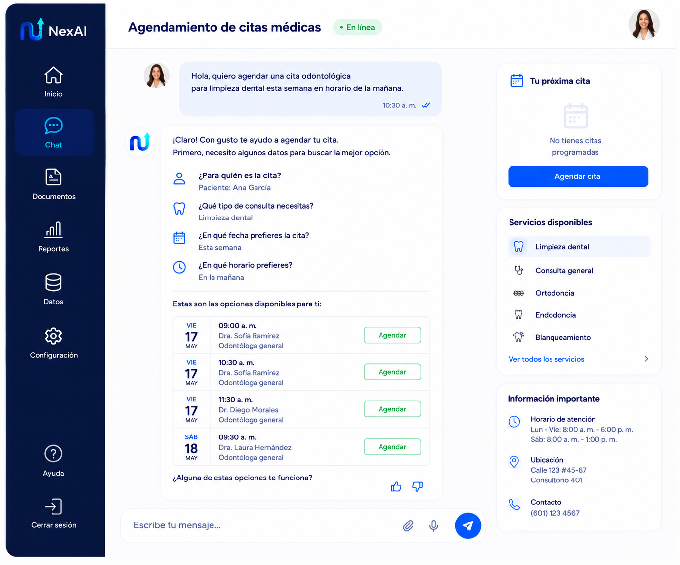Image resolution: width=680 pixels, height=565 pixels.
Task: Click the 'Escribe tu mensaje...' input field
Action: click(x=262, y=525)
